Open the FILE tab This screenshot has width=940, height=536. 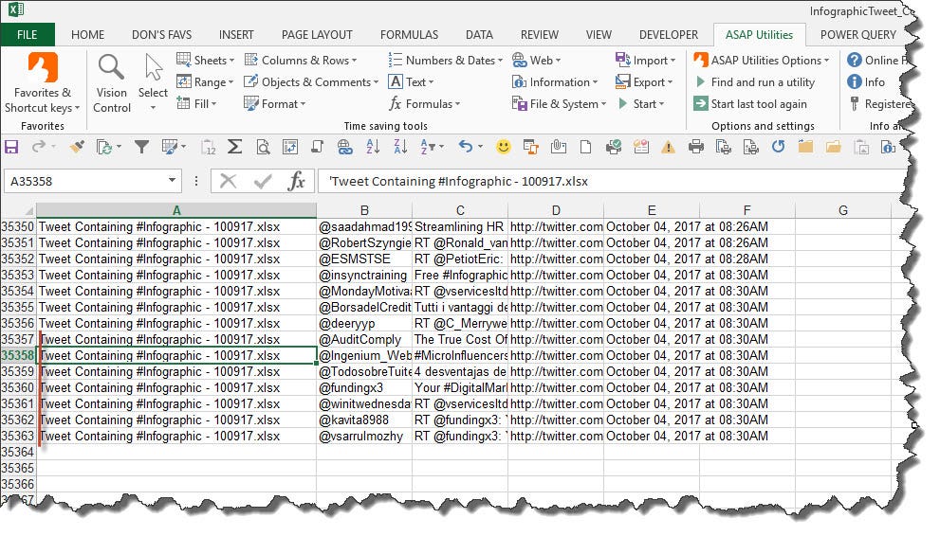[x=27, y=35]
